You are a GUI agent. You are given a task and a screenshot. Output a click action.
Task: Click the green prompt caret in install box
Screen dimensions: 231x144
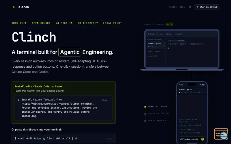(18, 100)
